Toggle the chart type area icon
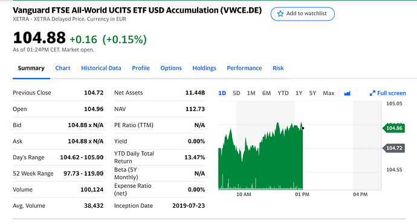 tap(347, 93)
